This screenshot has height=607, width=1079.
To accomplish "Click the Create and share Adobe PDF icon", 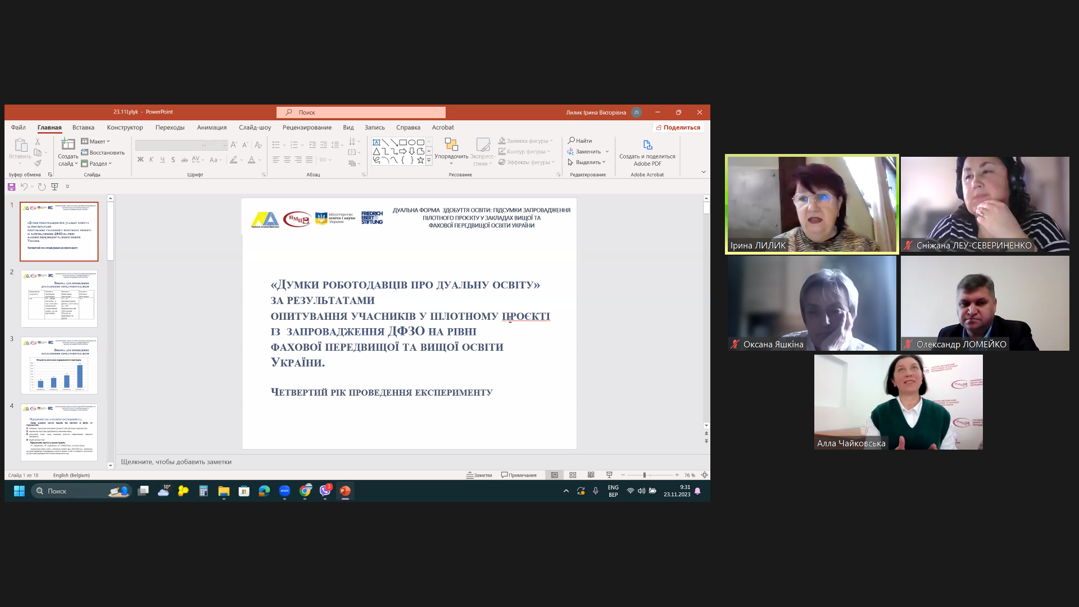I will [647, 145].
